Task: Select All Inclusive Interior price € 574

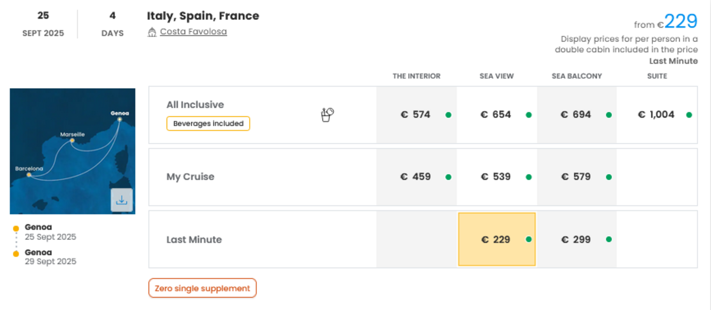Action: (x=416, y=115)
